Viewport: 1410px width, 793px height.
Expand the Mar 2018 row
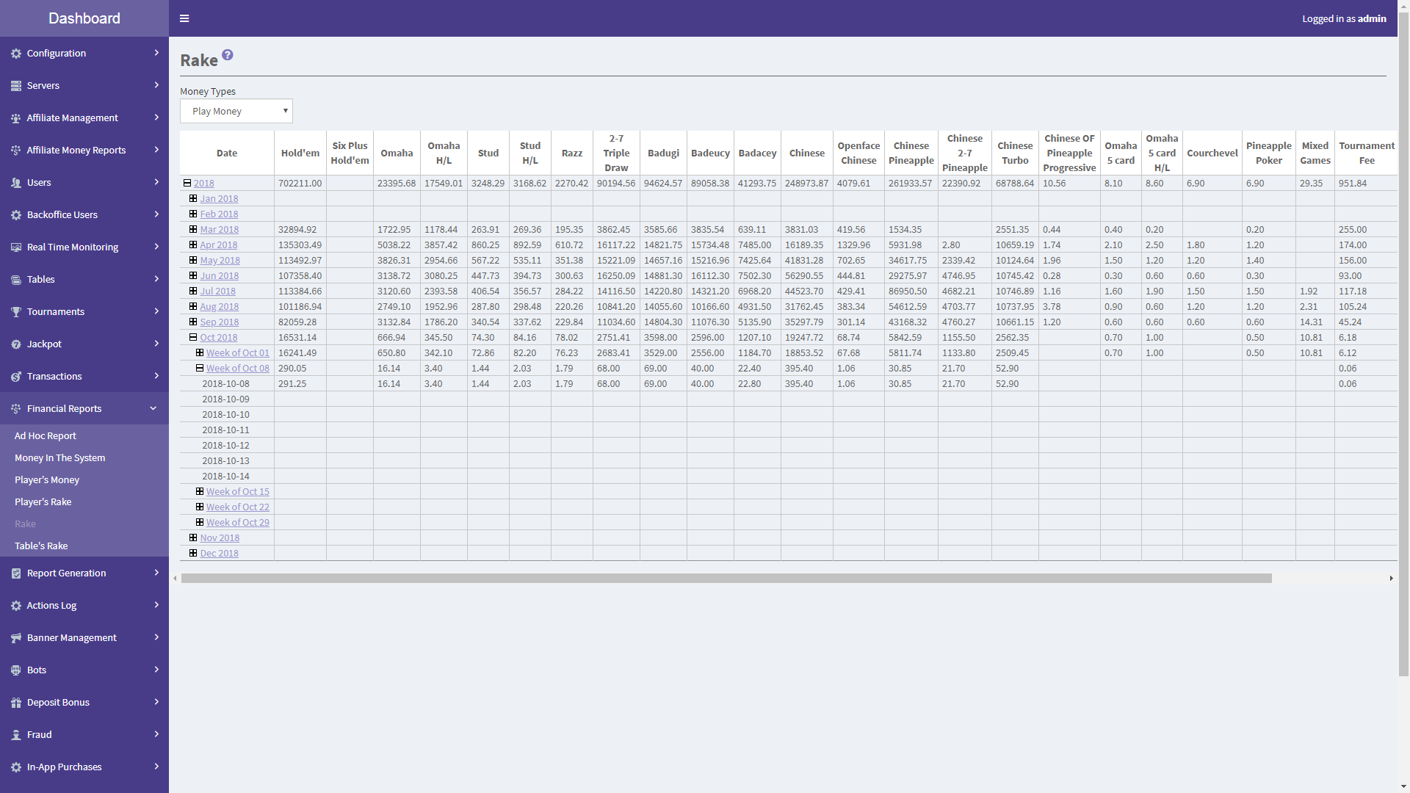pos(193,229)
